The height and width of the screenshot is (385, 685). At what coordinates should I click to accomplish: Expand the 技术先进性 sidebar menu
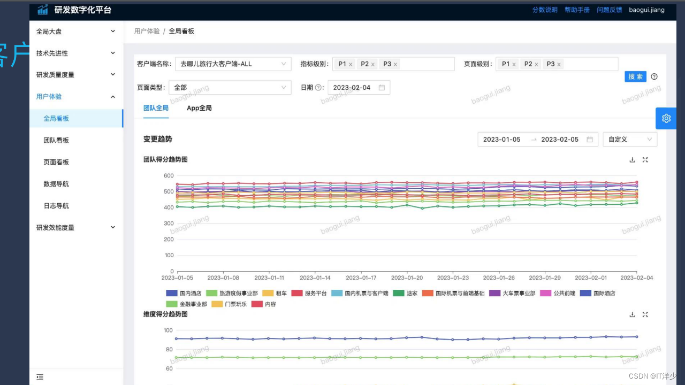point(76,53)
